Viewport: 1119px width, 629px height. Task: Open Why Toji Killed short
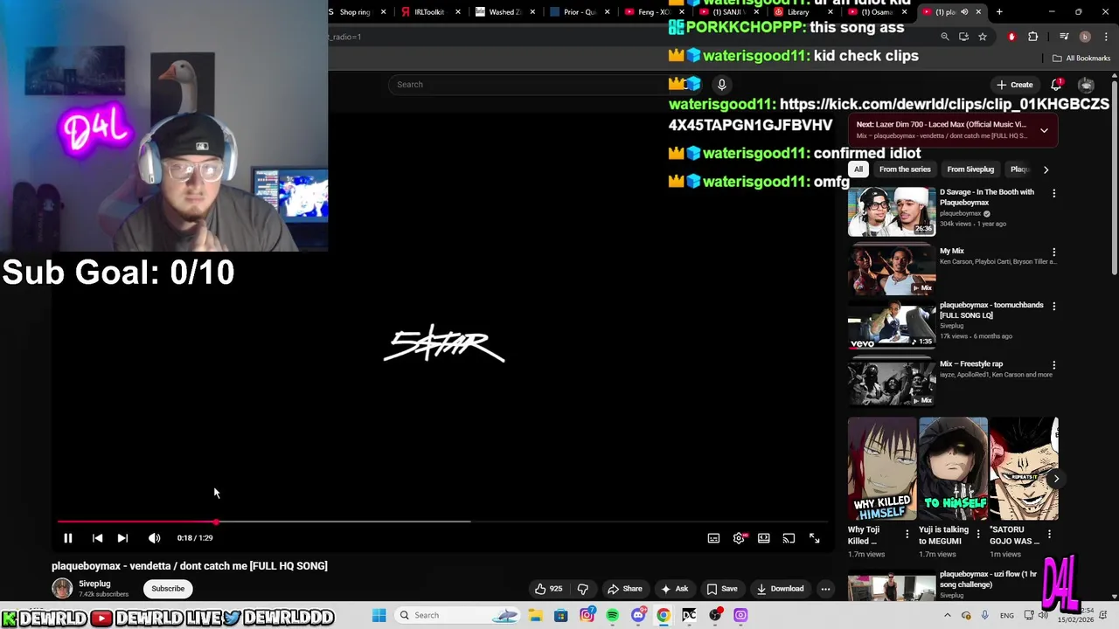tap(882, 469)
